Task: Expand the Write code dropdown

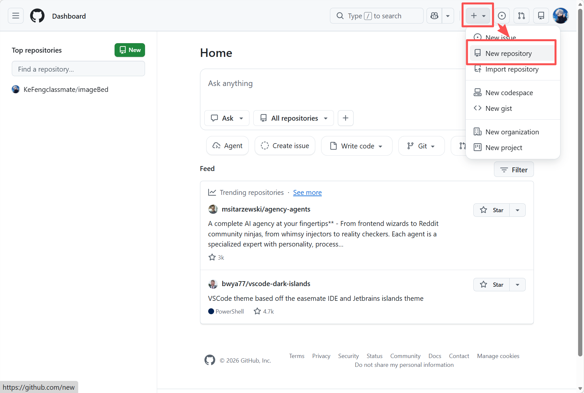Action: point(356,146)
